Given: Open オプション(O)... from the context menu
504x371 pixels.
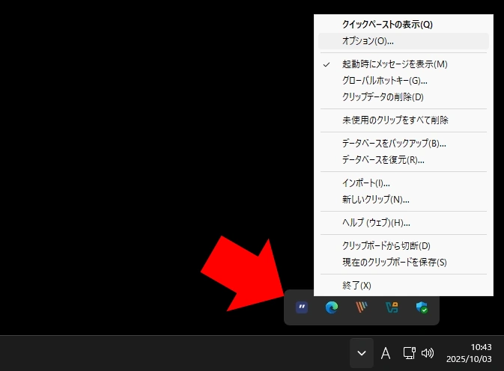Looking at the screenshot, I should pos(368,41).
